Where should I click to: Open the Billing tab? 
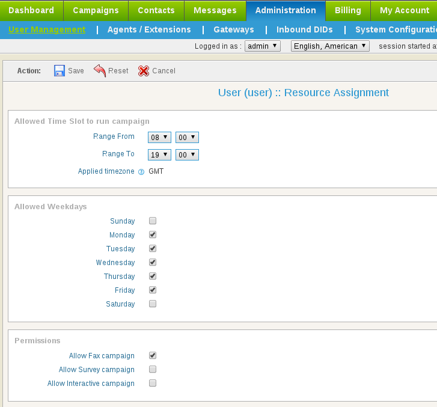coord(348,11)
